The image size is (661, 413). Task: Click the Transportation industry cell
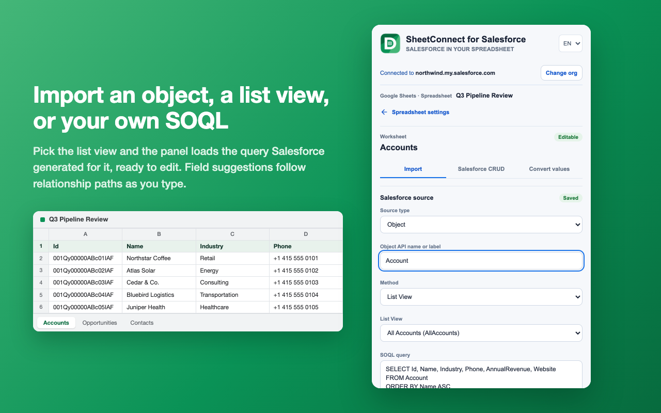click(232, 295)
